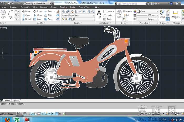The width and height of the screenshot is (184, 122).
Task: Click the Insert block tool
Action: [119, 14]
